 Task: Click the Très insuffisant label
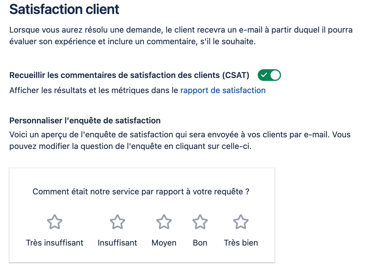click(55, 243)
